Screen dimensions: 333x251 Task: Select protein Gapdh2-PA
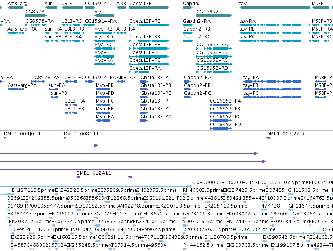pyautogui.click(x=198, y=78)
